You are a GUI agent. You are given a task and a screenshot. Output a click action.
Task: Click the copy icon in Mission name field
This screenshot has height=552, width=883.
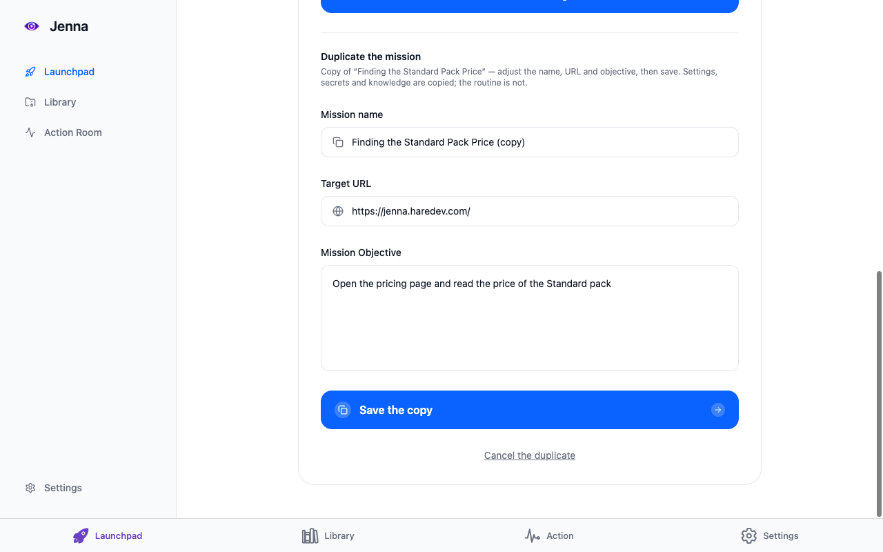pos(338,142)
